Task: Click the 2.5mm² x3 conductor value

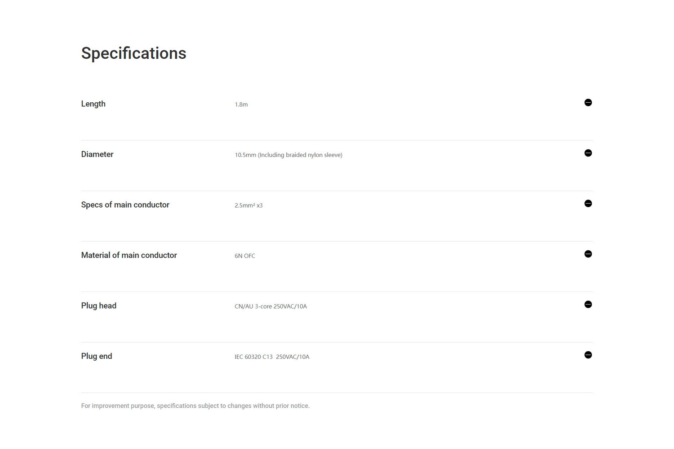Action: pyautogui.click(x=248, y=205)
